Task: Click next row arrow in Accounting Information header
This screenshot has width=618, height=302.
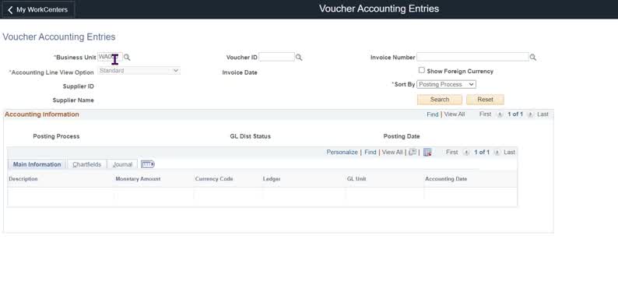Action: pos(530,114)
